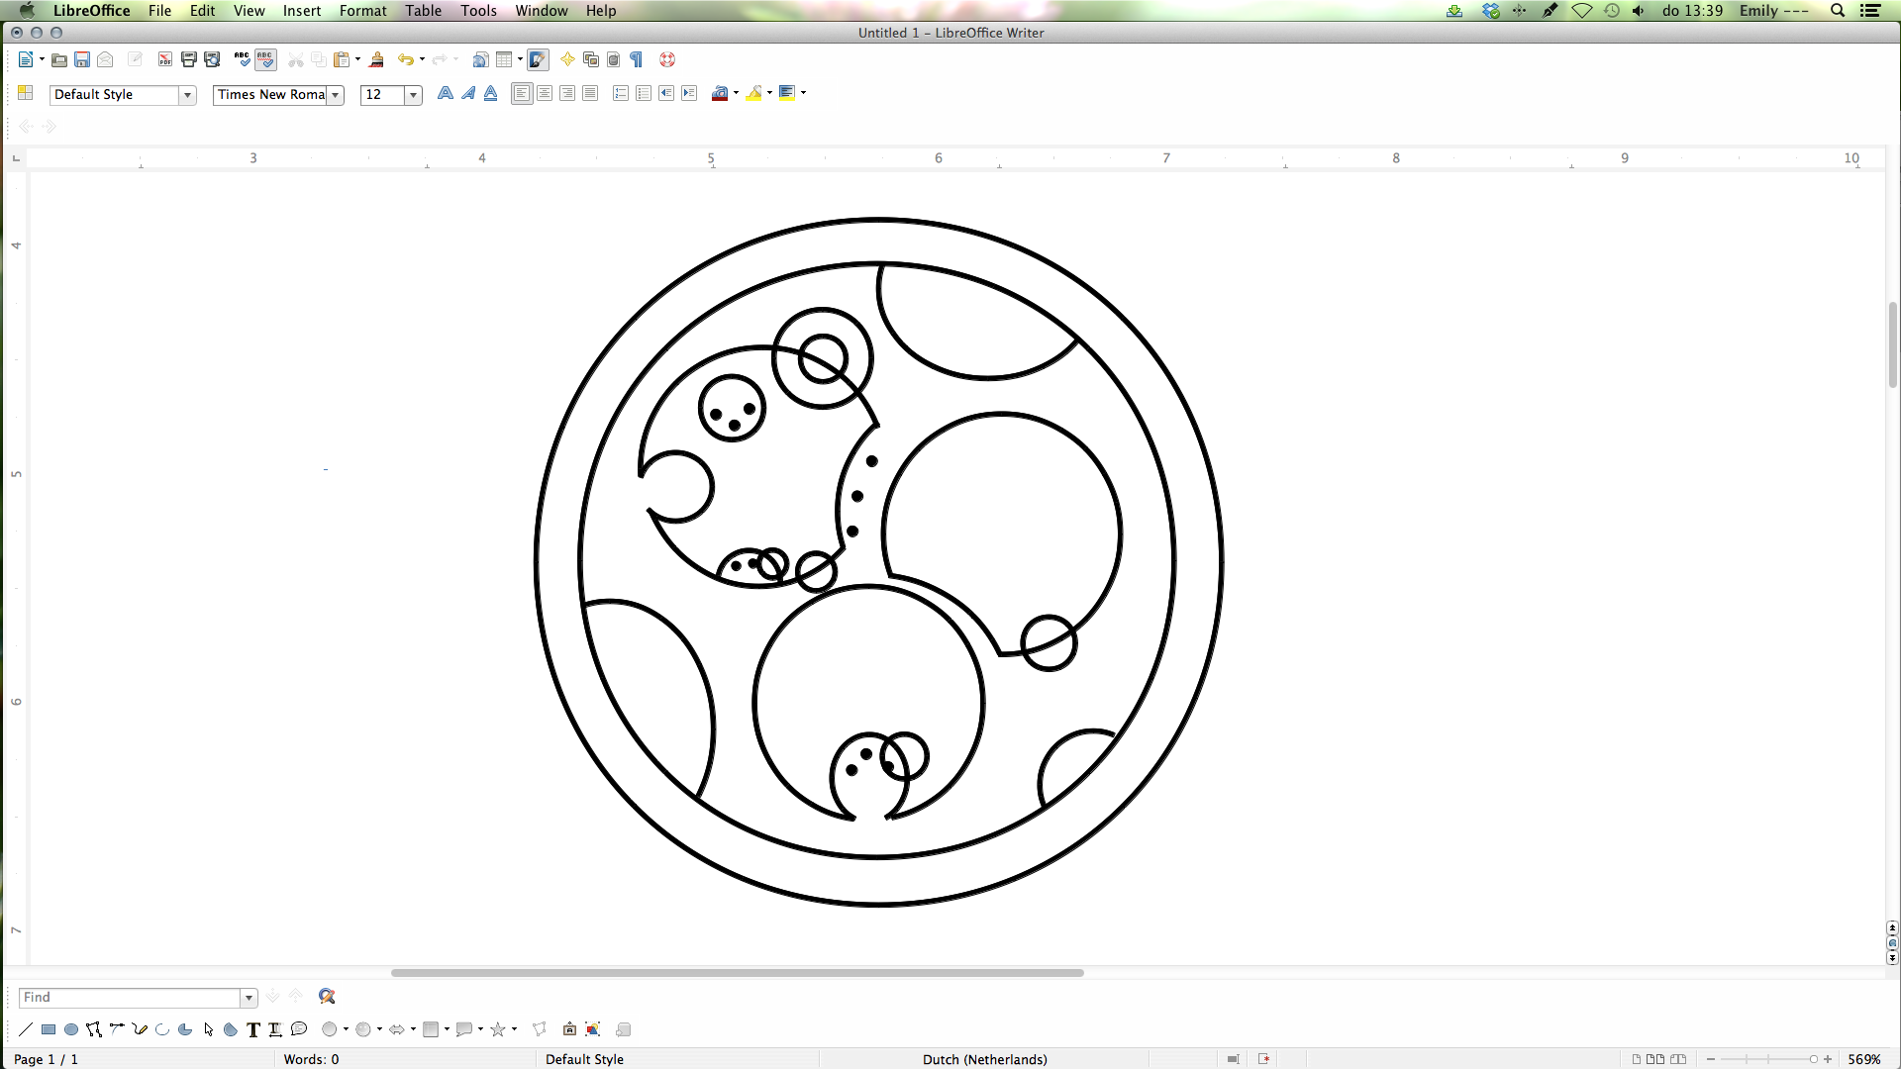This screenshot has height=1069, width=1901.
Task: Click Export as PDF icon
Action: tap(165, 60)
